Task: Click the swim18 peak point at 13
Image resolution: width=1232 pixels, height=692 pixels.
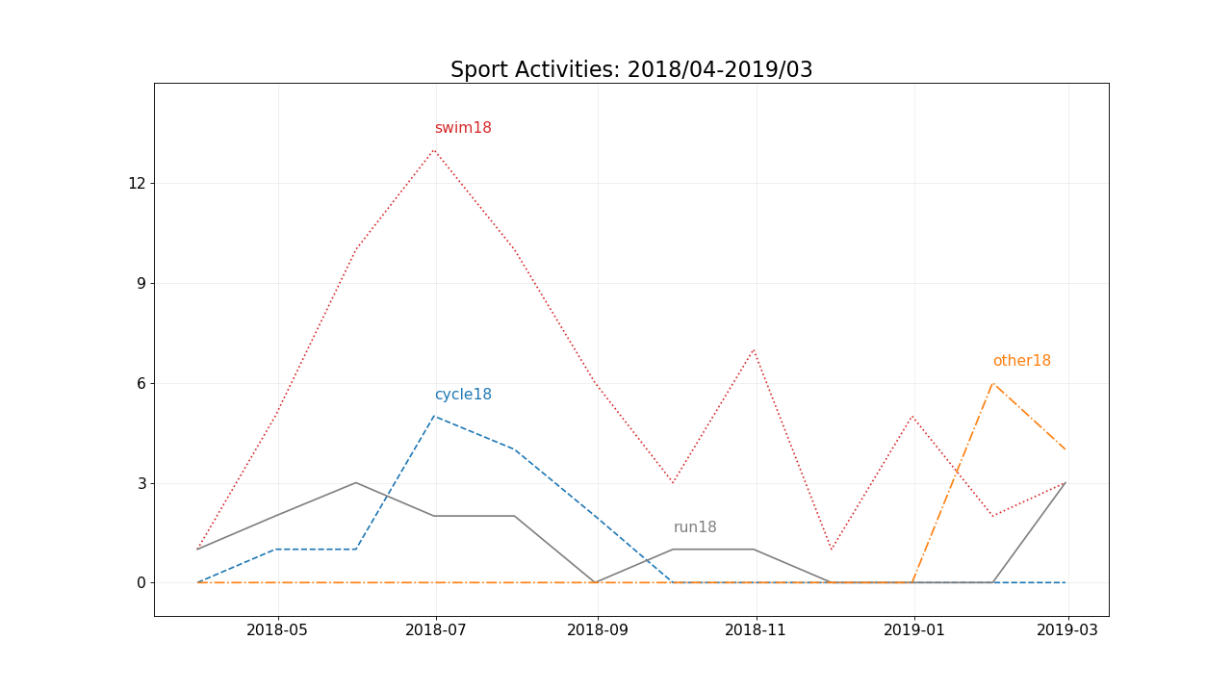Action: coord(435,150)
